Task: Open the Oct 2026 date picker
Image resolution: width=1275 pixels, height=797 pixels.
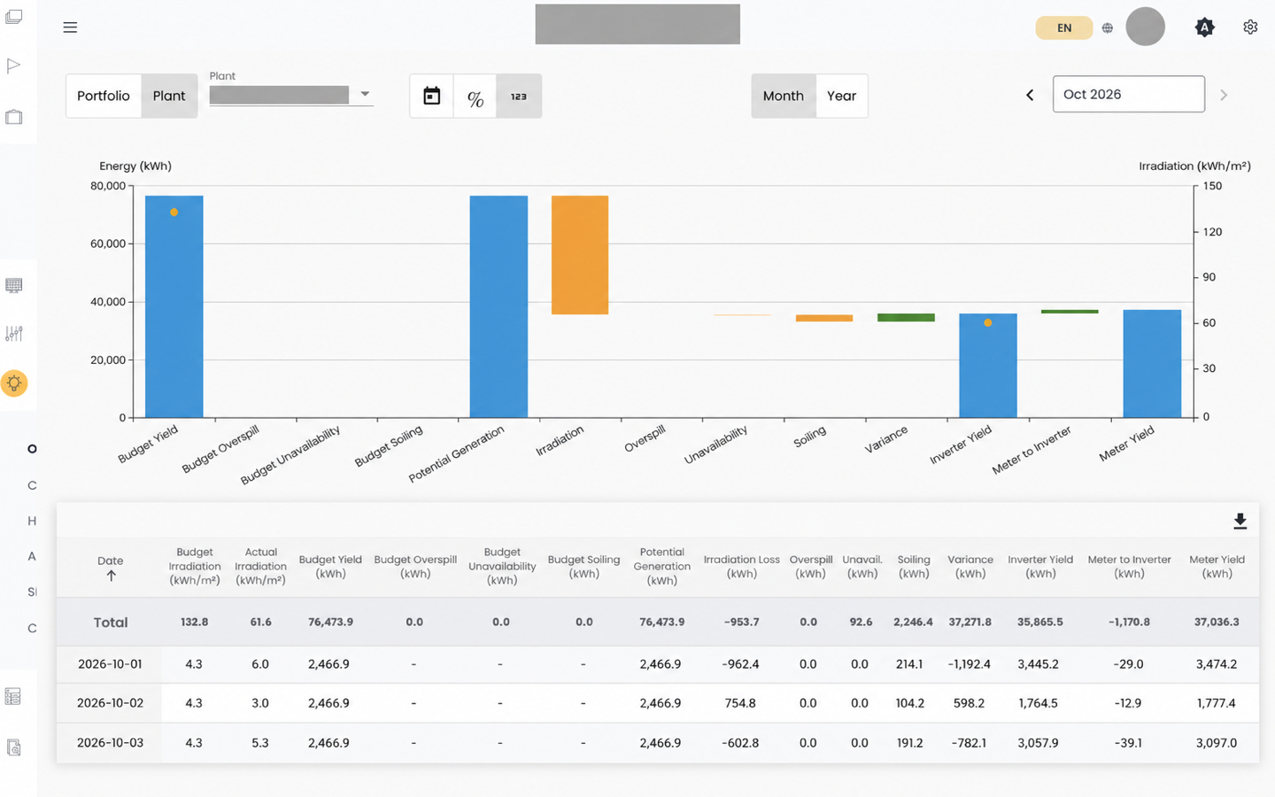Action: pos(1128,94)
